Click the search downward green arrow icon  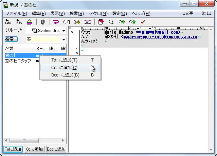tap(122, 22)
